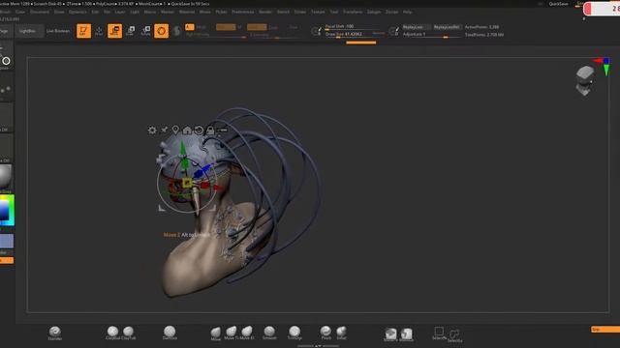Select the DamStandard brush
This screenshot has height=348, width=620.
point(170,333)
